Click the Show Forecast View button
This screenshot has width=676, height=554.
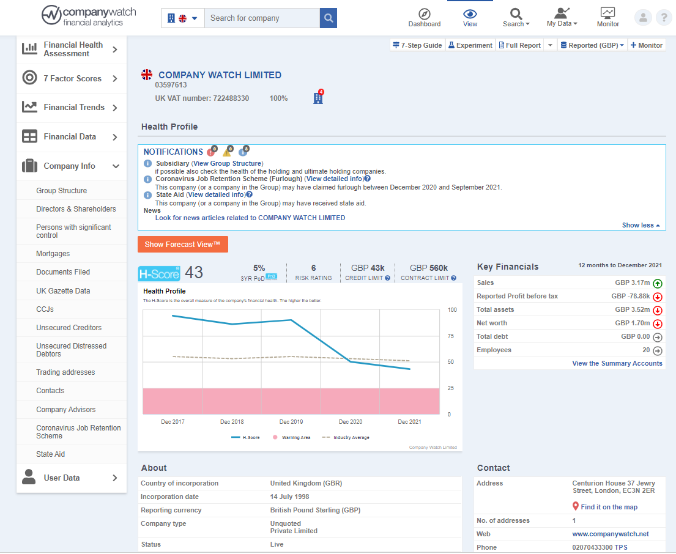(x=183, y=244)
